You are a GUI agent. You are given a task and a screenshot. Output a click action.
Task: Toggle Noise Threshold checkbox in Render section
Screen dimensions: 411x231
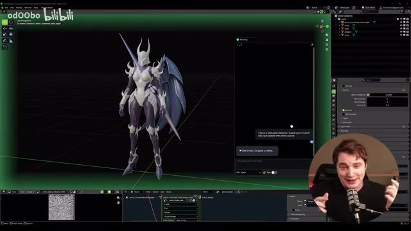tap(368, 95)
